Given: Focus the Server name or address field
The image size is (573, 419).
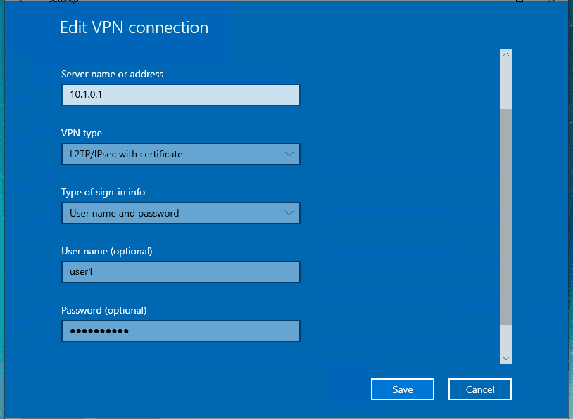Looking at the screenshot, I should (x=181, y=95).
